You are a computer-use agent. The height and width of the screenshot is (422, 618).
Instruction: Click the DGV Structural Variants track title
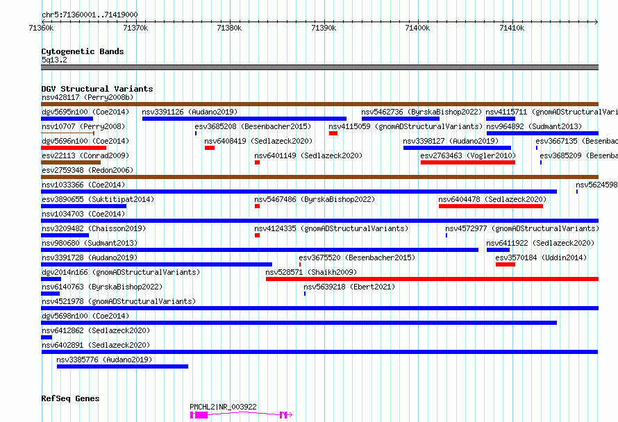coord(97,89)
